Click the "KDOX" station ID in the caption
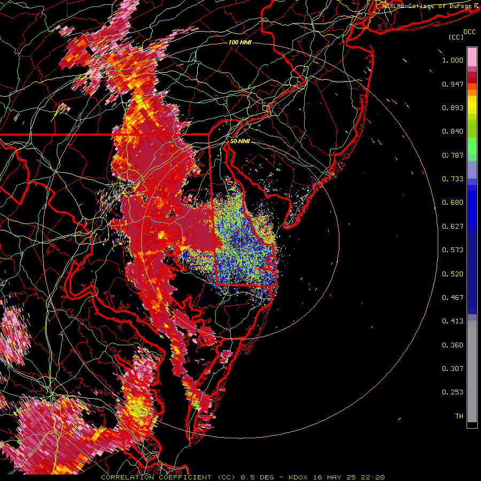 point(298,477)
